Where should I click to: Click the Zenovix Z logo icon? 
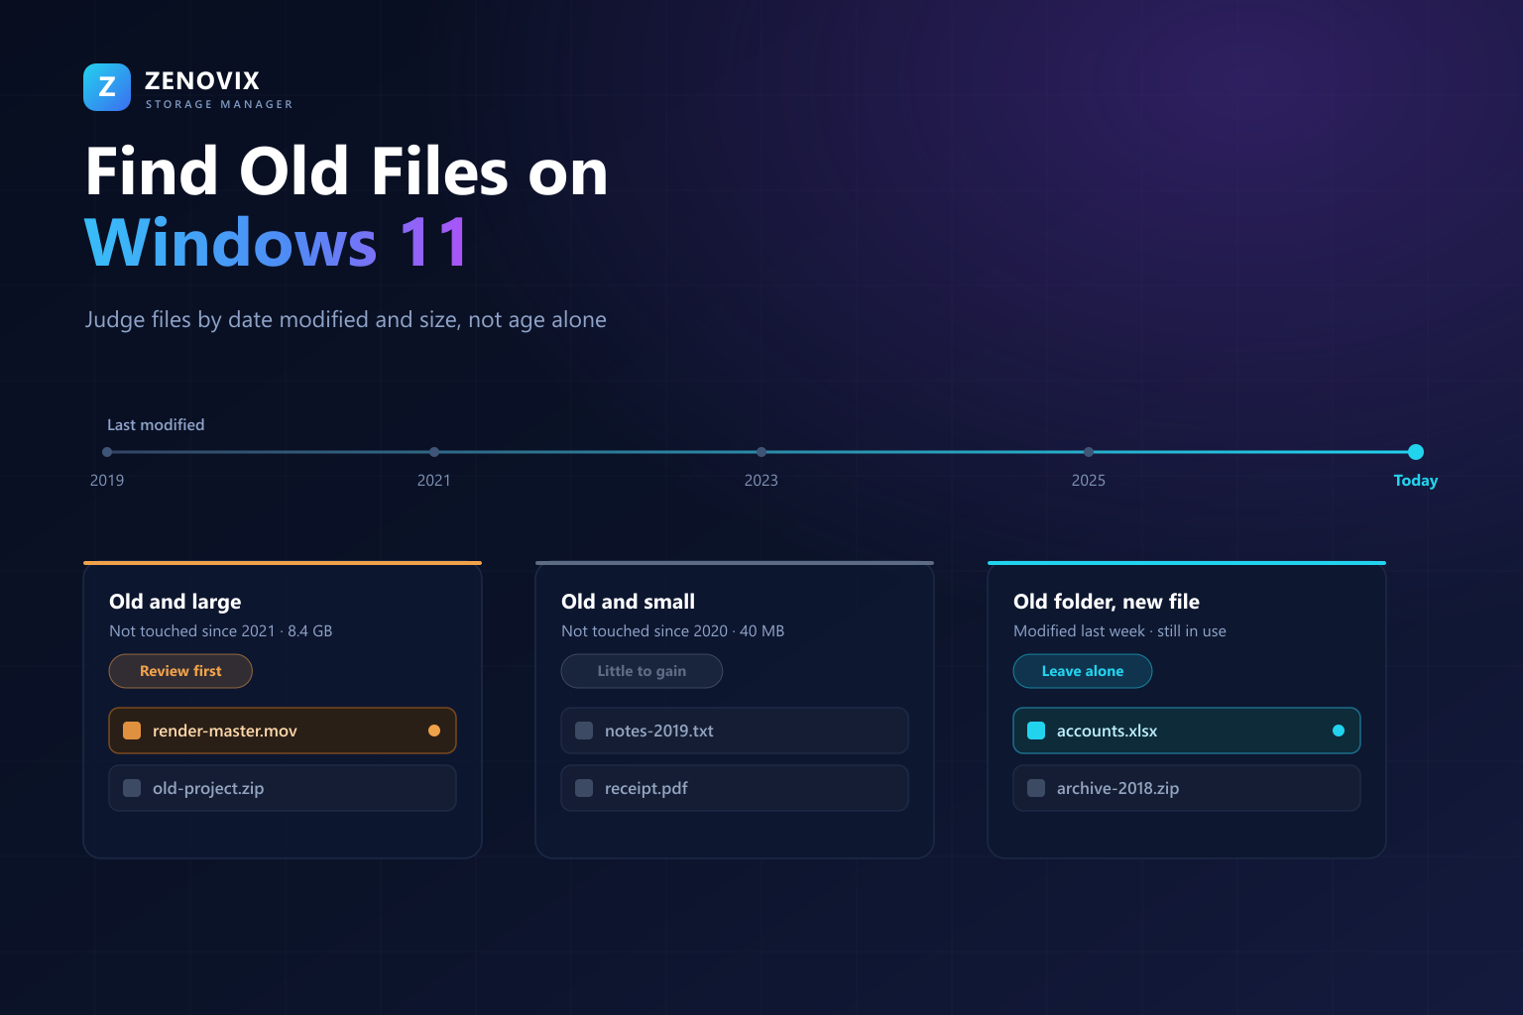(107, 87)
